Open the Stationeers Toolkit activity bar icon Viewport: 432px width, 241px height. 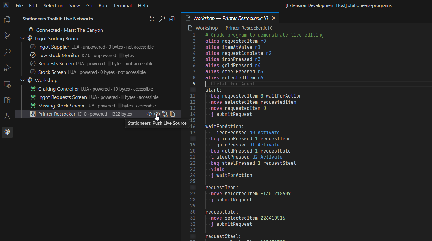7,132
